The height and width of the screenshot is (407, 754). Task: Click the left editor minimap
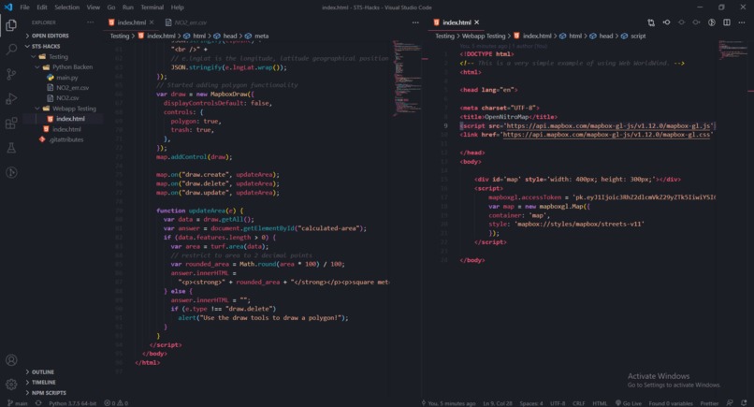point(406,79)
